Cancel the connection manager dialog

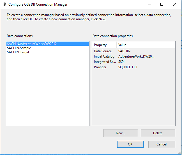point(162,144)
